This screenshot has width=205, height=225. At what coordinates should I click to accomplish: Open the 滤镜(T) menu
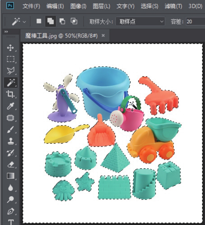[173, 6]
